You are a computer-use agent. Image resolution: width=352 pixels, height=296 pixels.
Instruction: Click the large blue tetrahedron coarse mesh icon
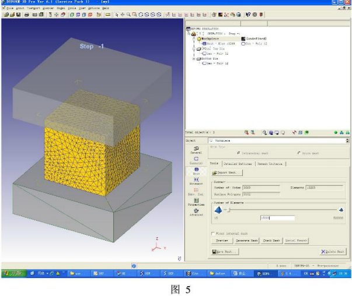(x=218, y=210)
